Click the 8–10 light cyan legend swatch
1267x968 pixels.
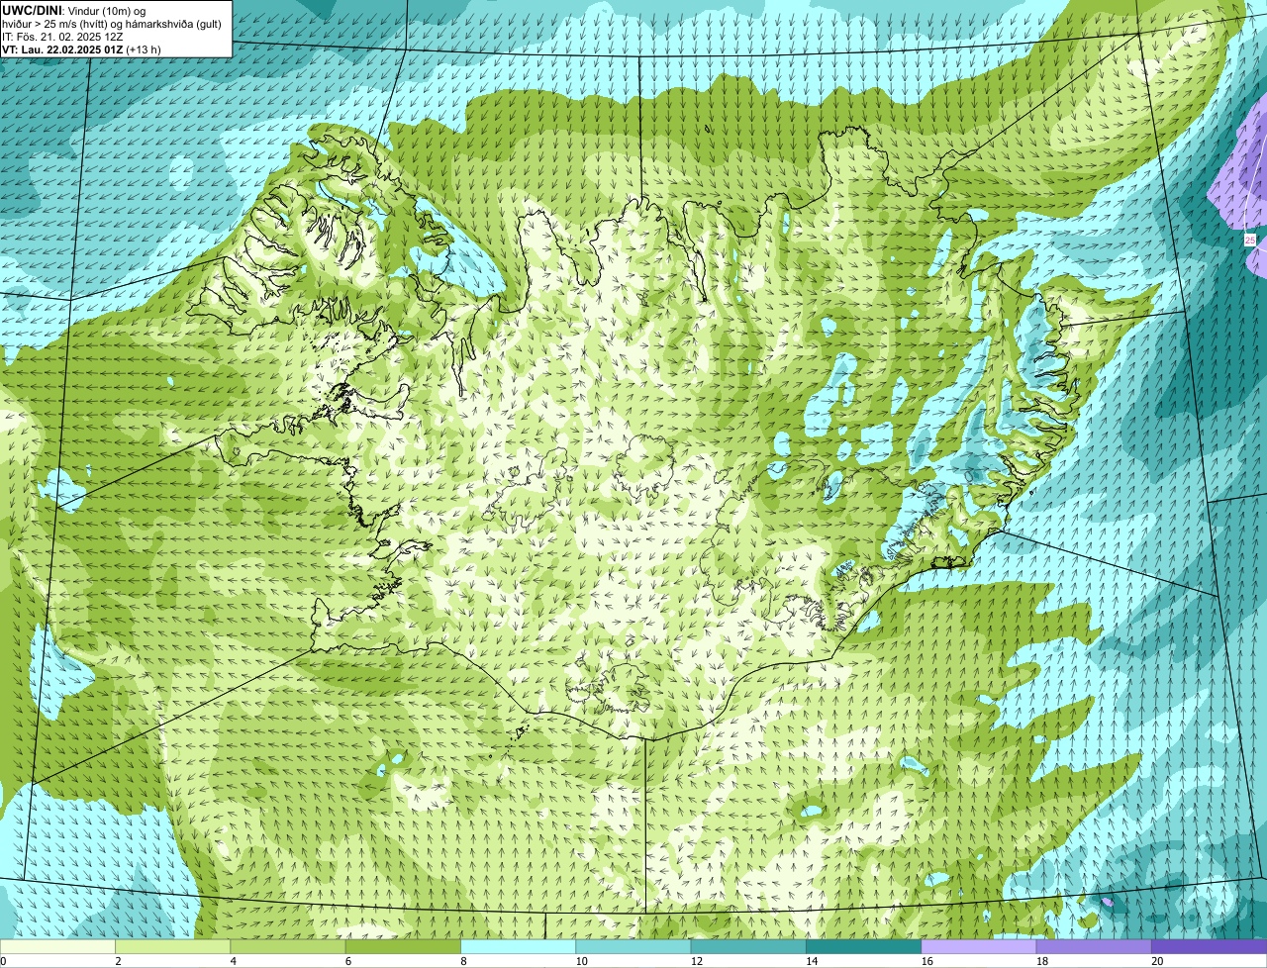[519, 946]
